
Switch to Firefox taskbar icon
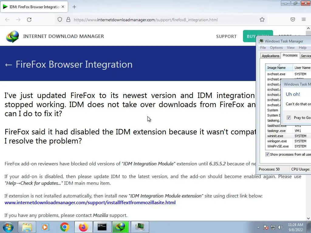click(83, 227)
